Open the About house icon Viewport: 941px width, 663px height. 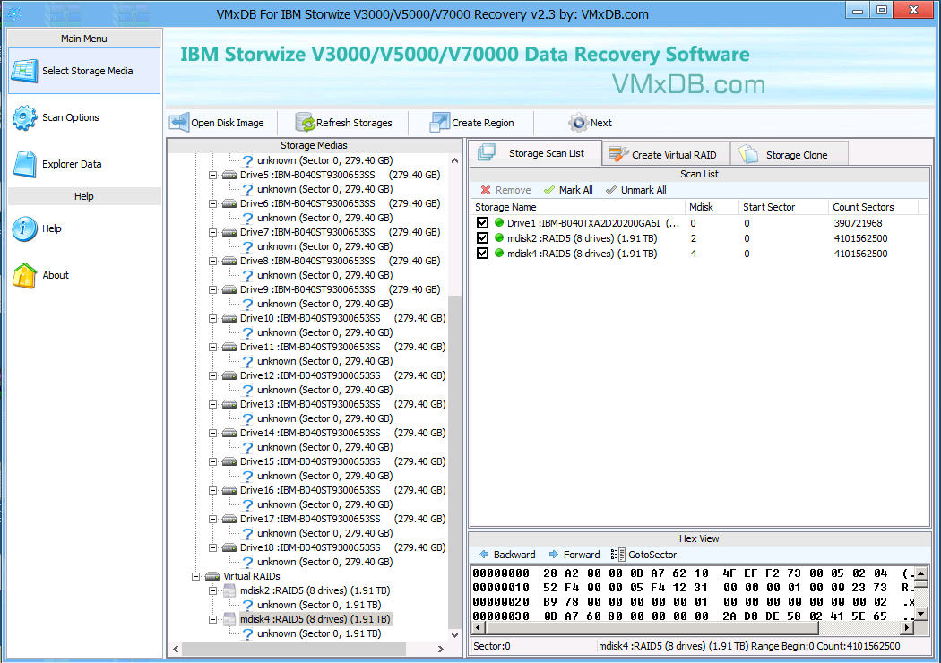[x=24, y=275]
